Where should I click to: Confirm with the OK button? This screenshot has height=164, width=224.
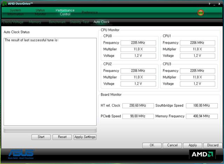coord(152,146)
